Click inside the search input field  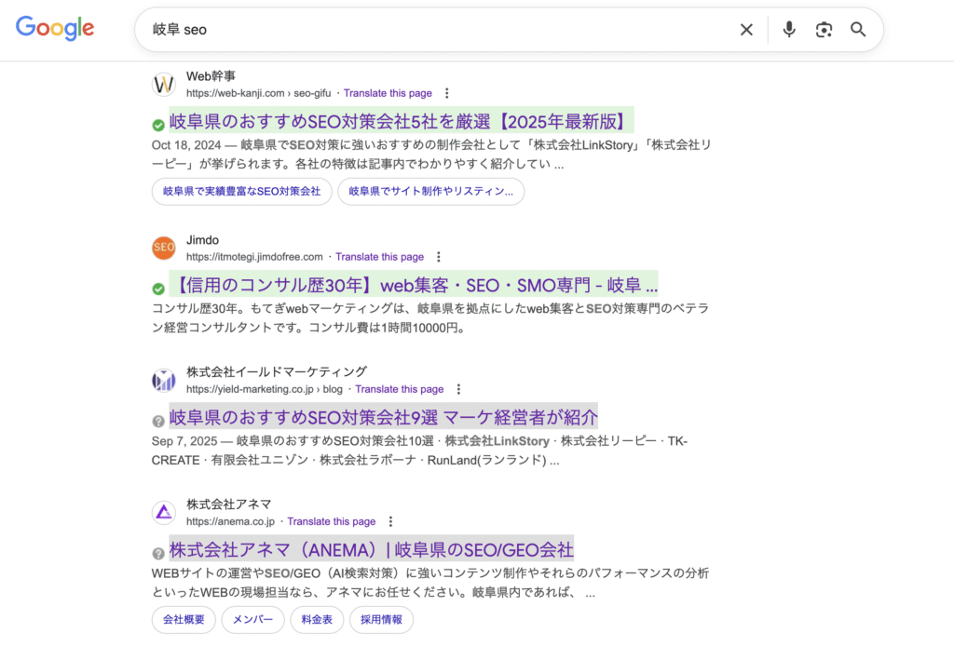click(x=373, y=29)
